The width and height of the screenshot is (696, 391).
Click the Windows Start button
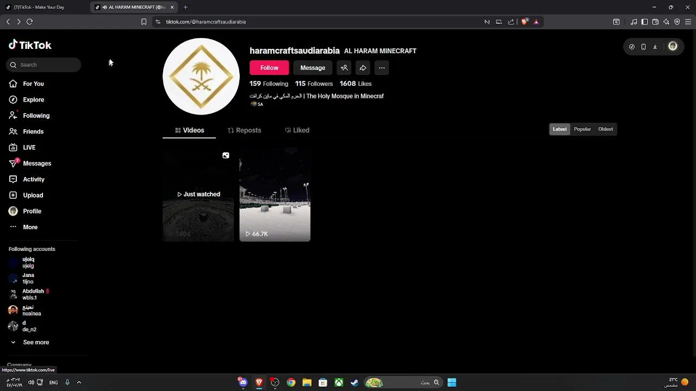point(452,382)
